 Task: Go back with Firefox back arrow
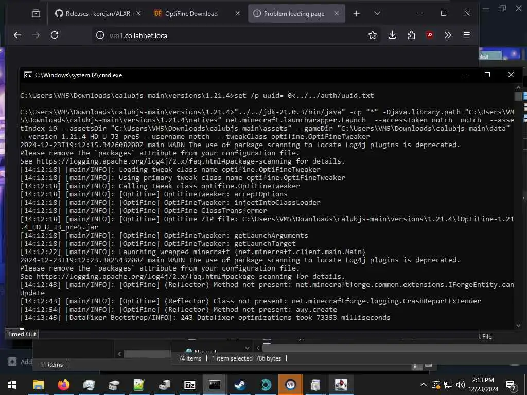[x=17, y=35]
